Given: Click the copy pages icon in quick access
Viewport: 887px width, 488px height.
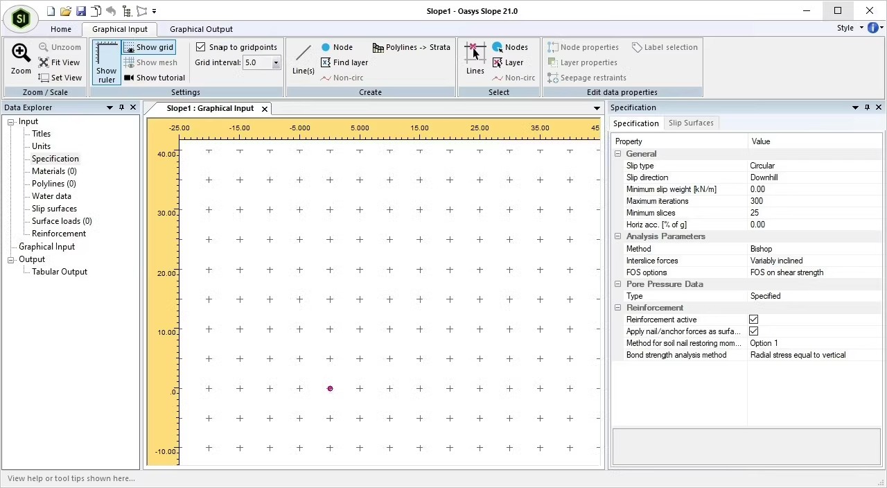Looking at the screenshot, I should click(96, 11).
